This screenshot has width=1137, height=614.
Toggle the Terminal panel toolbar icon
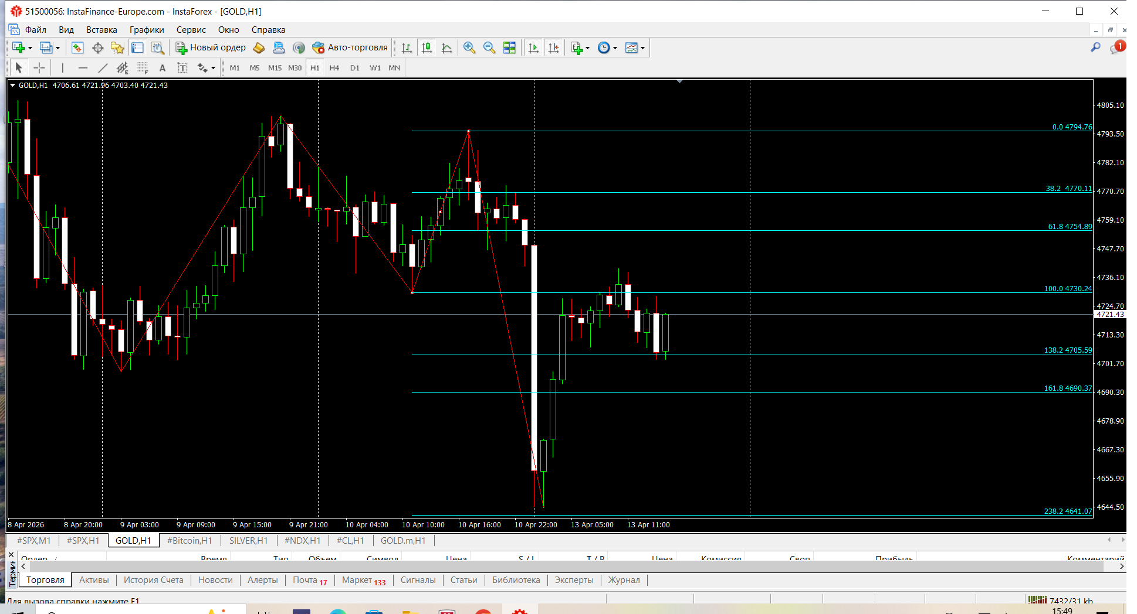coord(137,48)
